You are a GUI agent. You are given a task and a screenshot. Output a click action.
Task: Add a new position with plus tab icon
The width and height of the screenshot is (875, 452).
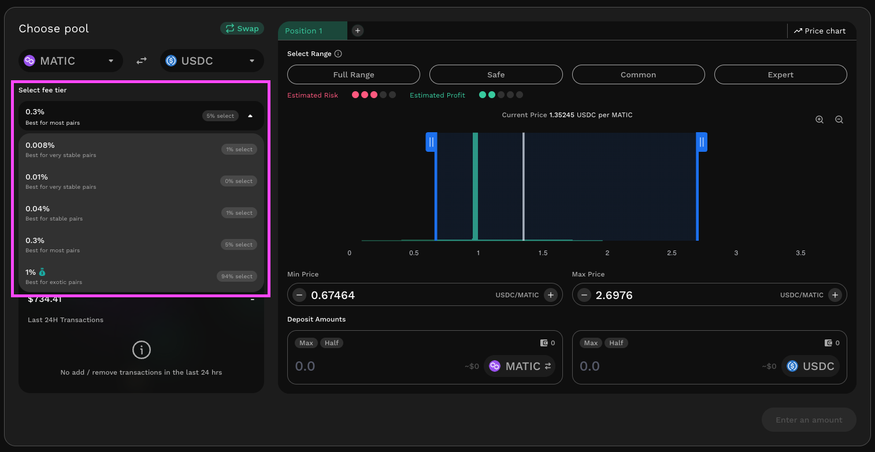pyautogui.click(x=357, y=31)
